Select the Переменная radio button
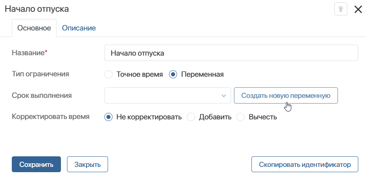 [173, 74]
